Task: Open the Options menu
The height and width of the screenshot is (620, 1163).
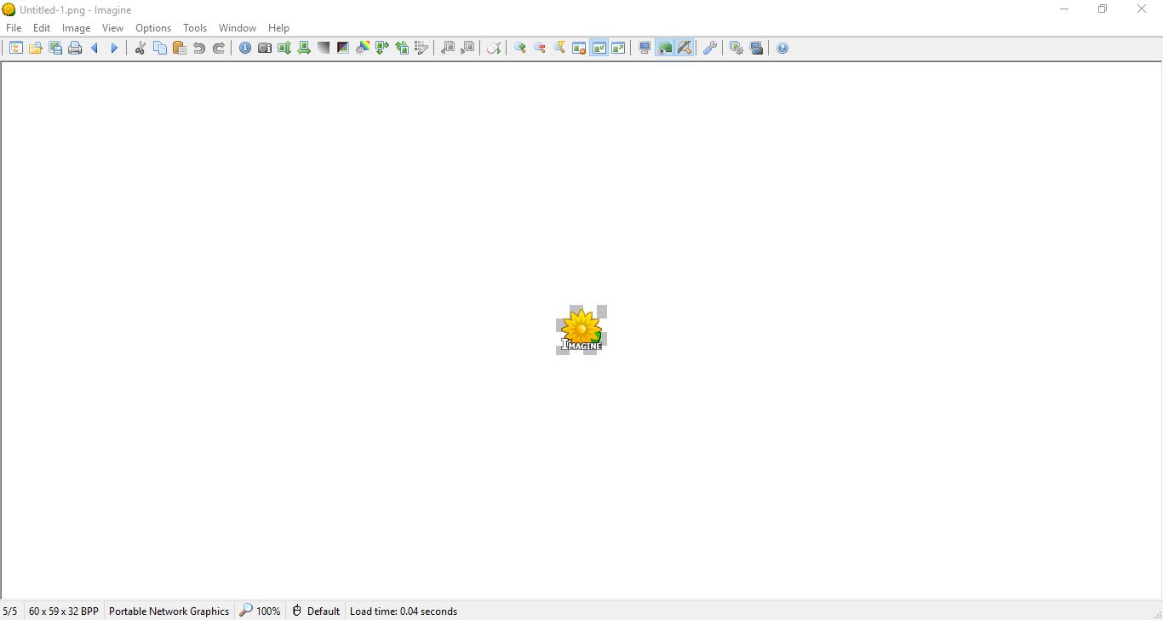Action: pos(153,28)
